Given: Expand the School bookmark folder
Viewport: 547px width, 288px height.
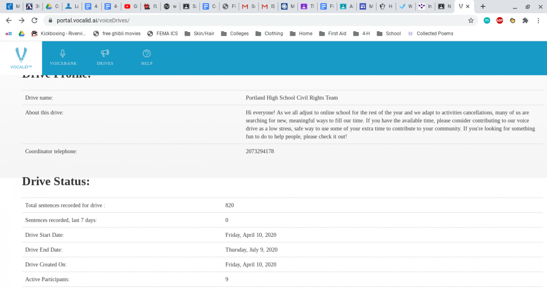Looking at the screenshot, I should click(x=388, y=34).
